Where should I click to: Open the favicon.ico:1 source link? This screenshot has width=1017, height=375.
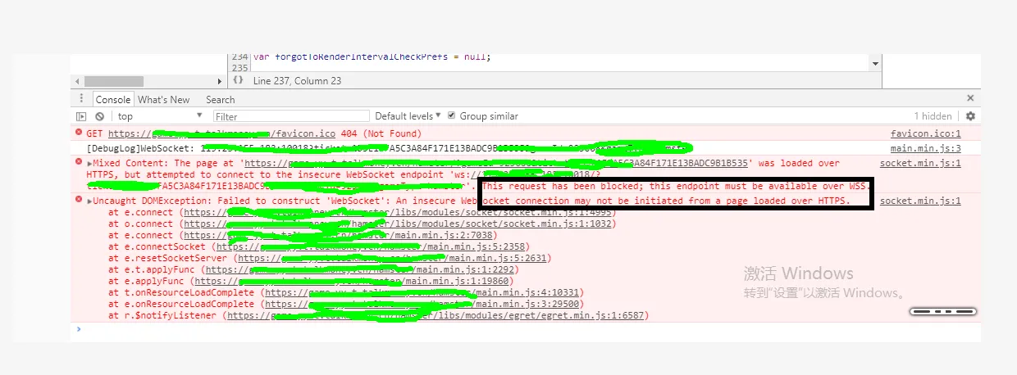tap(925, 133)
